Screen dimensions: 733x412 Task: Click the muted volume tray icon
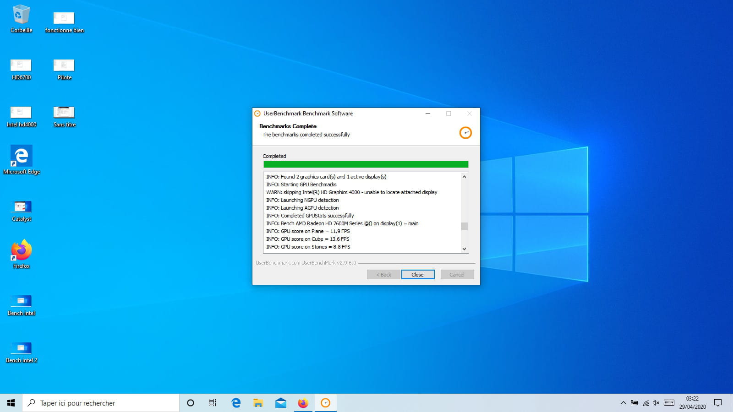click(x=656, y=403)
